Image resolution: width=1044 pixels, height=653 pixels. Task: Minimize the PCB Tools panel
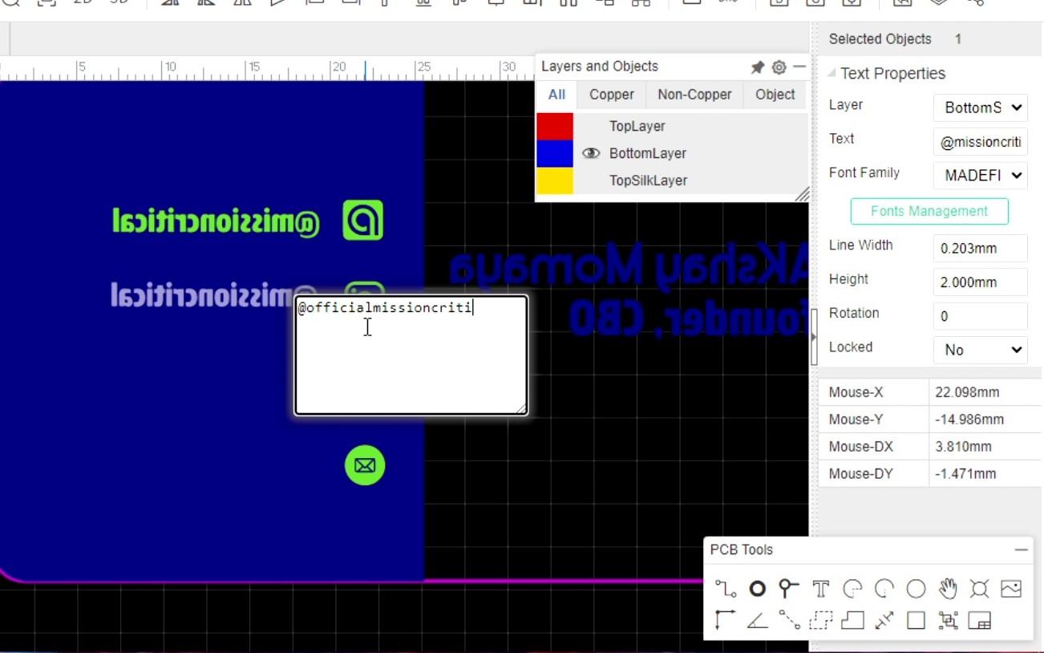coord(1021,550)
